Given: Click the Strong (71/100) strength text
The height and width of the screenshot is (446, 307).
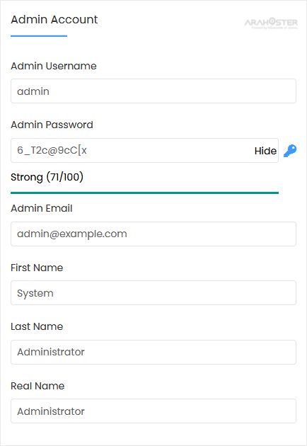Looking at the screenshot, I should (47, 177).
